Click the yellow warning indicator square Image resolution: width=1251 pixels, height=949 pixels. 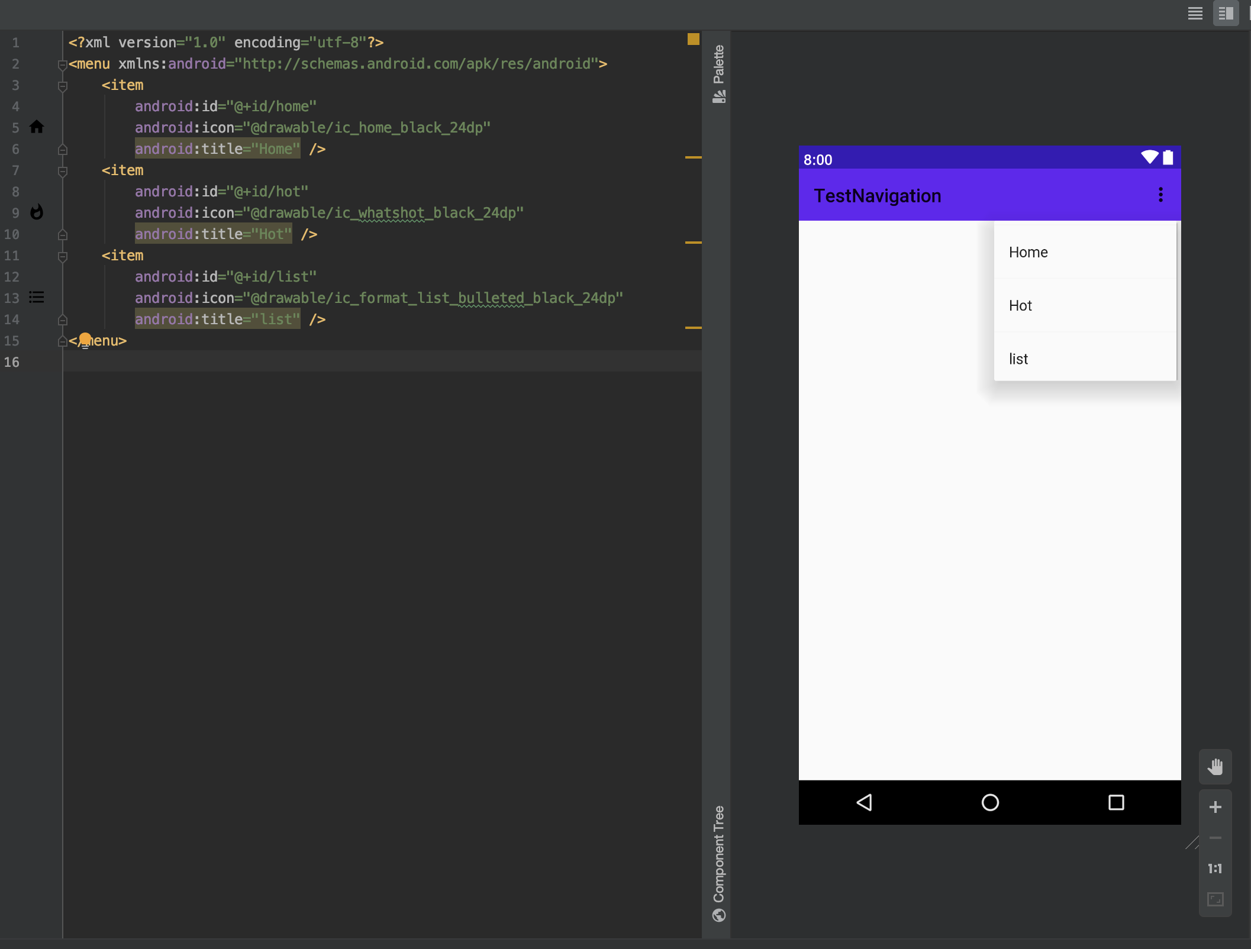(693, 39)
